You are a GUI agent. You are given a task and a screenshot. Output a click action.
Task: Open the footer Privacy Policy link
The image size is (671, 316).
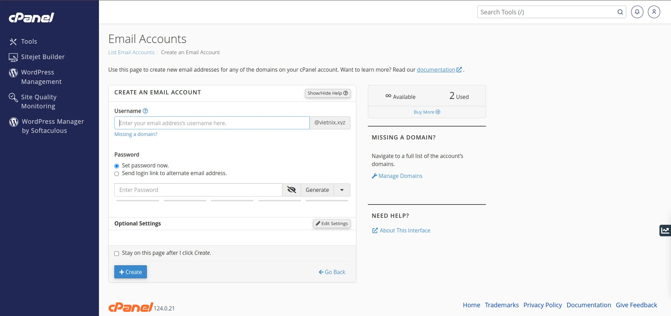coord(543,305)
